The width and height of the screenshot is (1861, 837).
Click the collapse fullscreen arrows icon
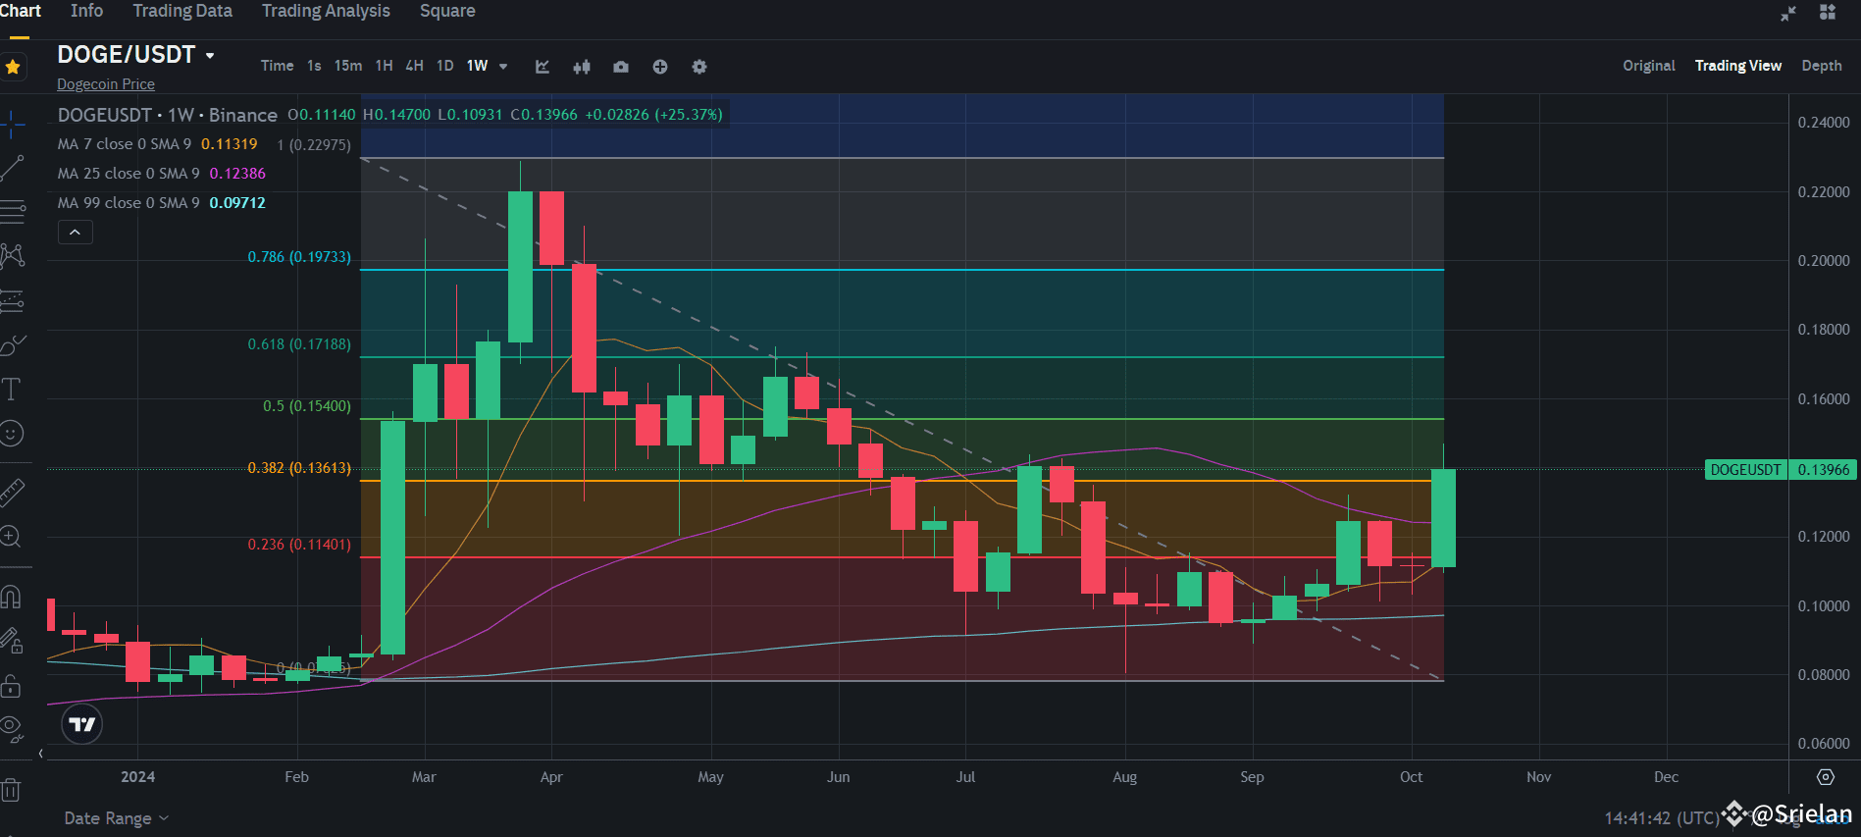1788,13
